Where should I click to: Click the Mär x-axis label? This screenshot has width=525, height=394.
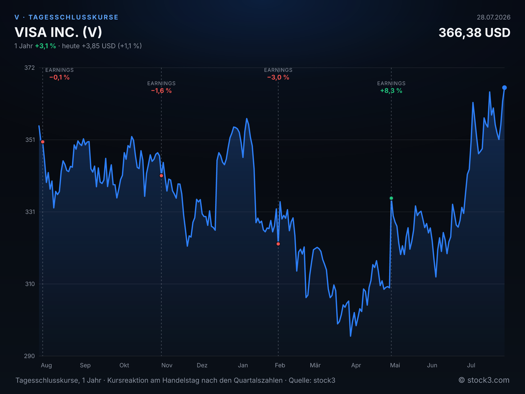point(315,365)
